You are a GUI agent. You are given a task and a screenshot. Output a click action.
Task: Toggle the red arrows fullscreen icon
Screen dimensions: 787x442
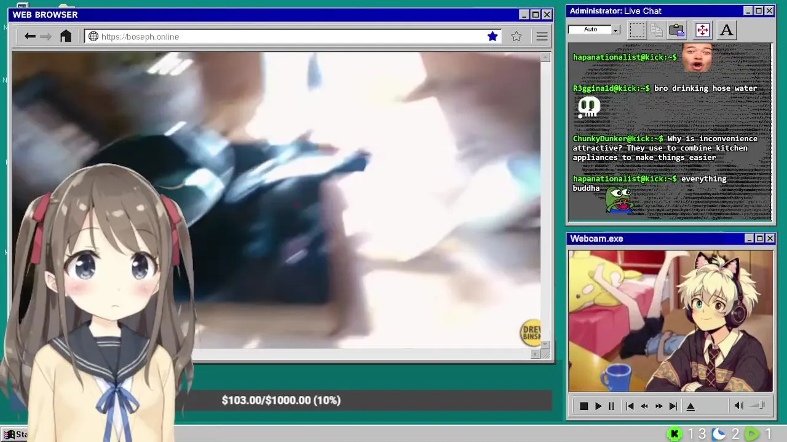[x=702, y=29]
